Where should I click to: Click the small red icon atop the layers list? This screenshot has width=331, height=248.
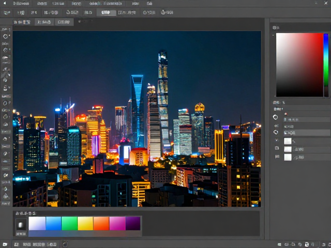pyautogui.click(x=285, y=114)
